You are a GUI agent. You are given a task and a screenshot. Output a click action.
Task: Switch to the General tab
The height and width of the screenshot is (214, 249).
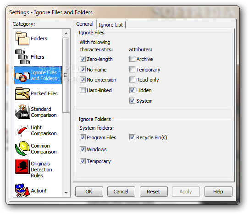point(85,24)
